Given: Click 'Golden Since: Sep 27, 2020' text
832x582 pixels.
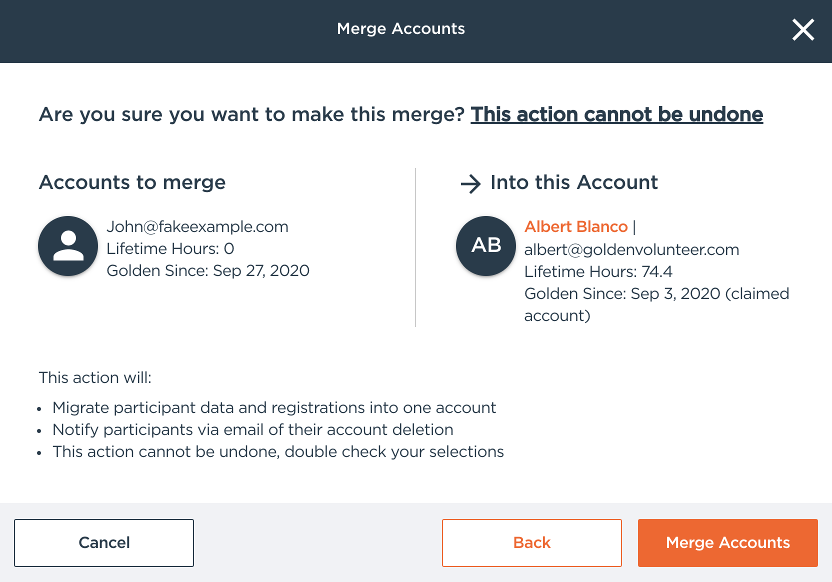Looking at the screenshot, I should pos(208,270).
